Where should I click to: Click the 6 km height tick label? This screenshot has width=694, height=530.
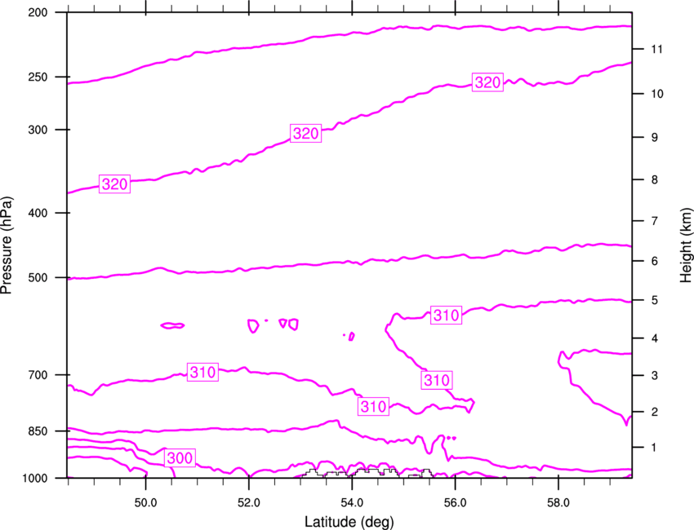tap(654, 261)
